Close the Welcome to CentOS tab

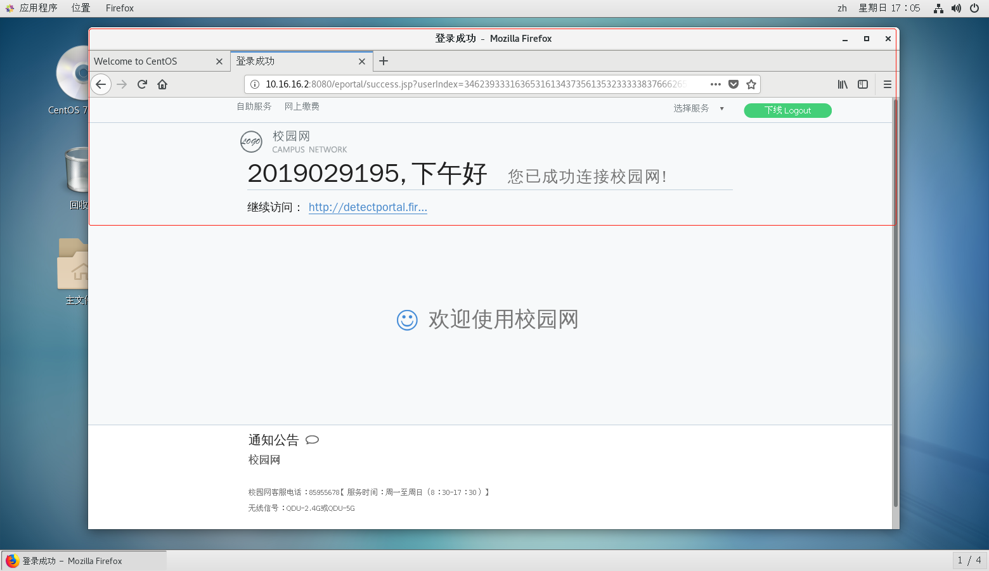[x=219, y=61]
